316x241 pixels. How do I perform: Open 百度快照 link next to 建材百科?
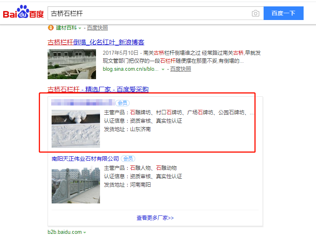click(x=97, y=28)
